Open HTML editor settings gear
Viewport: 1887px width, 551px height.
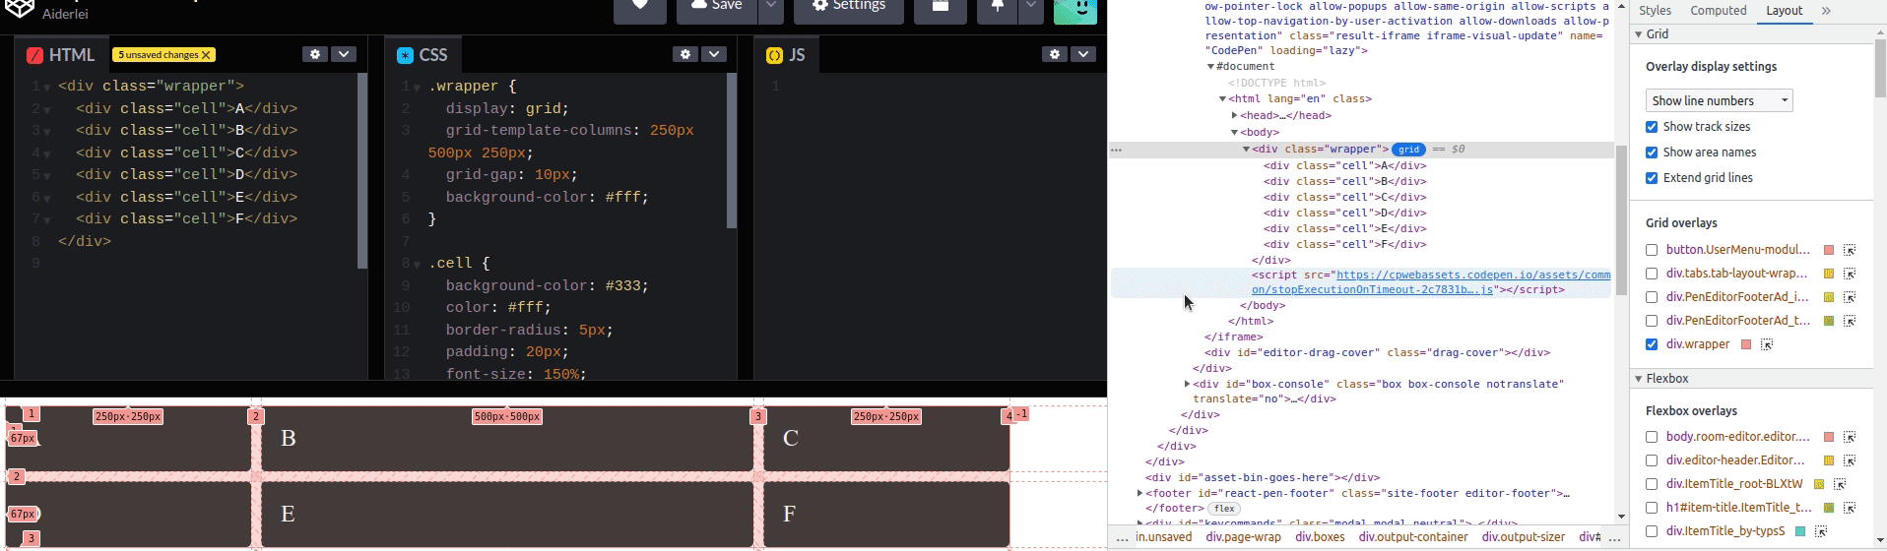click(315, 54)
